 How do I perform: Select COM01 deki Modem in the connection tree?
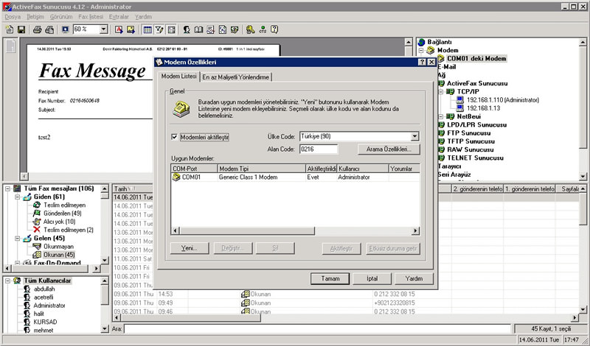pos(476,59)
